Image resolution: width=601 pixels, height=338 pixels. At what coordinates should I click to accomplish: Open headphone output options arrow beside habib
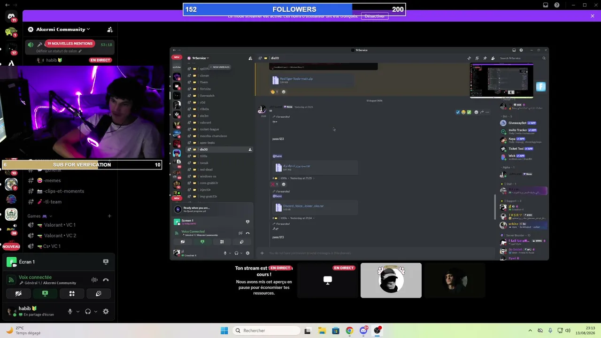tap(95, 311)
